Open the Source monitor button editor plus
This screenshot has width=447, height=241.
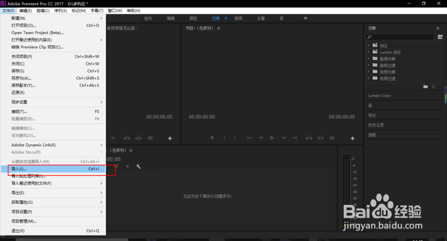click(x=170, y=138)
